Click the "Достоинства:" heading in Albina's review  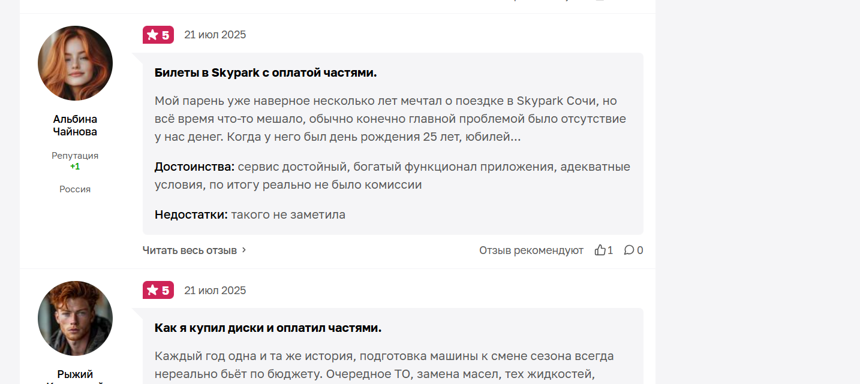tap(194, 167)
